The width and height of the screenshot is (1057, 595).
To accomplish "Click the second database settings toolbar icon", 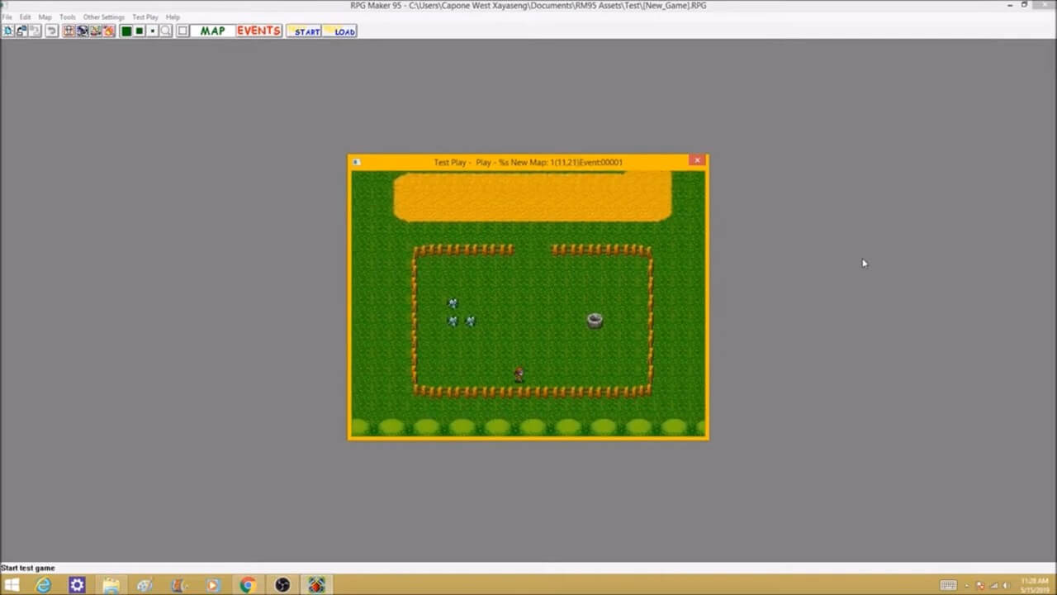I will [82, 31].
